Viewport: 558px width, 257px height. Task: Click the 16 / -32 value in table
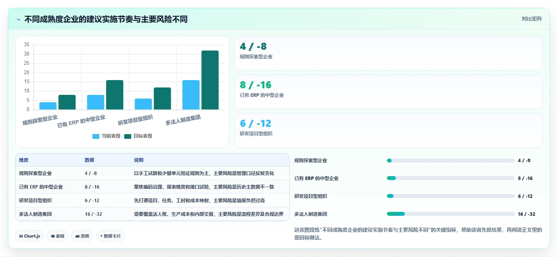click(93, 214)
